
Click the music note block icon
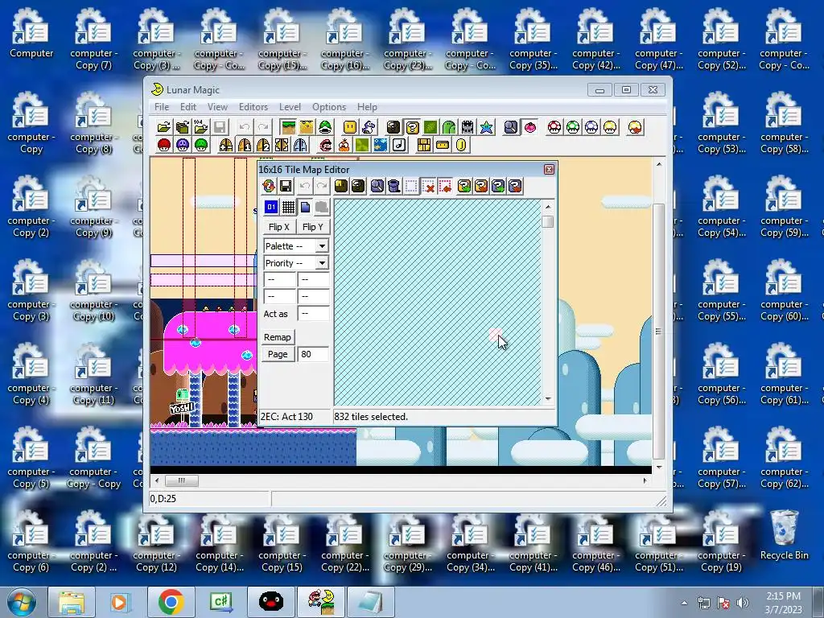[x=399, y=145]
